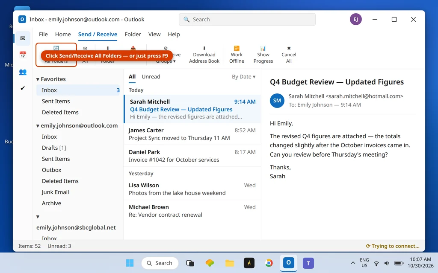Open Lisa Wilson's lake house photos email
The height and width of the screenshot is (273, 438).
[192, 189]
